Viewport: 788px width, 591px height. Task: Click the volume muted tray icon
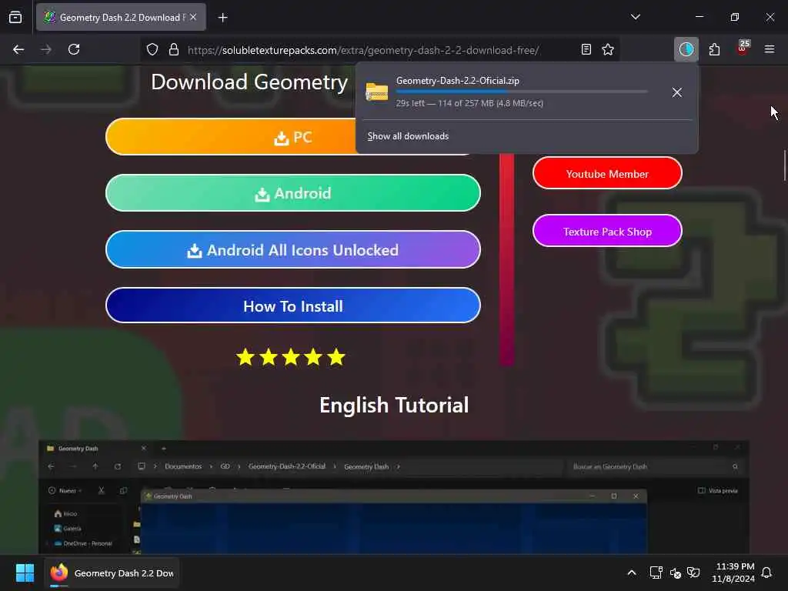676,573
